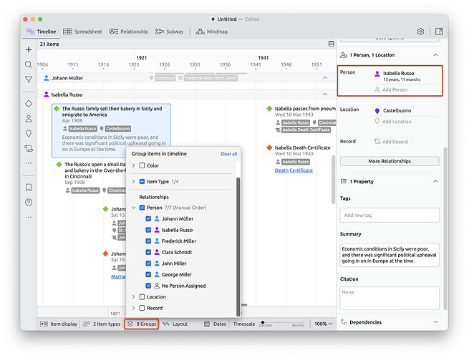Click the lower three-dots icon in sidebar
469x358 pixels.
[x=29, y=217]
